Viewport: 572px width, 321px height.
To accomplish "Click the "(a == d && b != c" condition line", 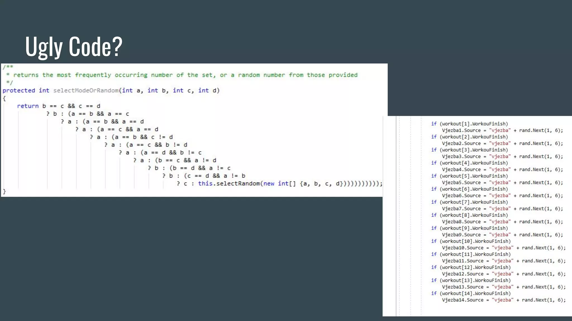I will point(171,153).
